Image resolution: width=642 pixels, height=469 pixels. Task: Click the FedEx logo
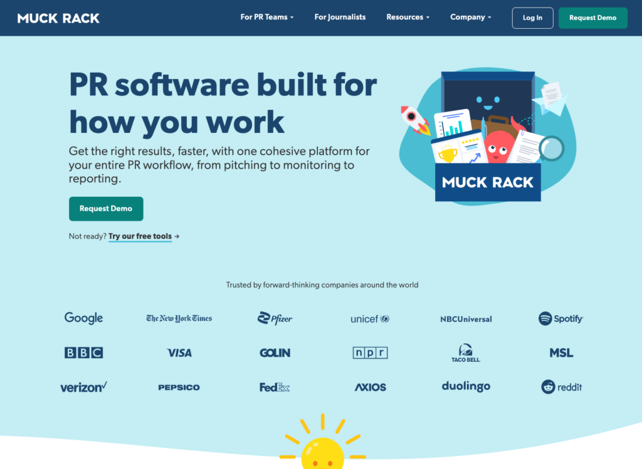pos(275,387)
